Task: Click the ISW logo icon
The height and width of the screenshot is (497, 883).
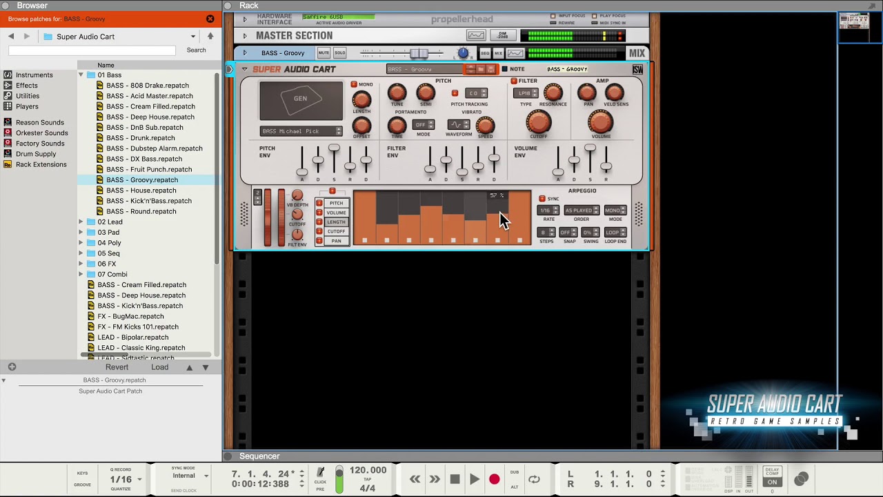Action: click(637, 69)
